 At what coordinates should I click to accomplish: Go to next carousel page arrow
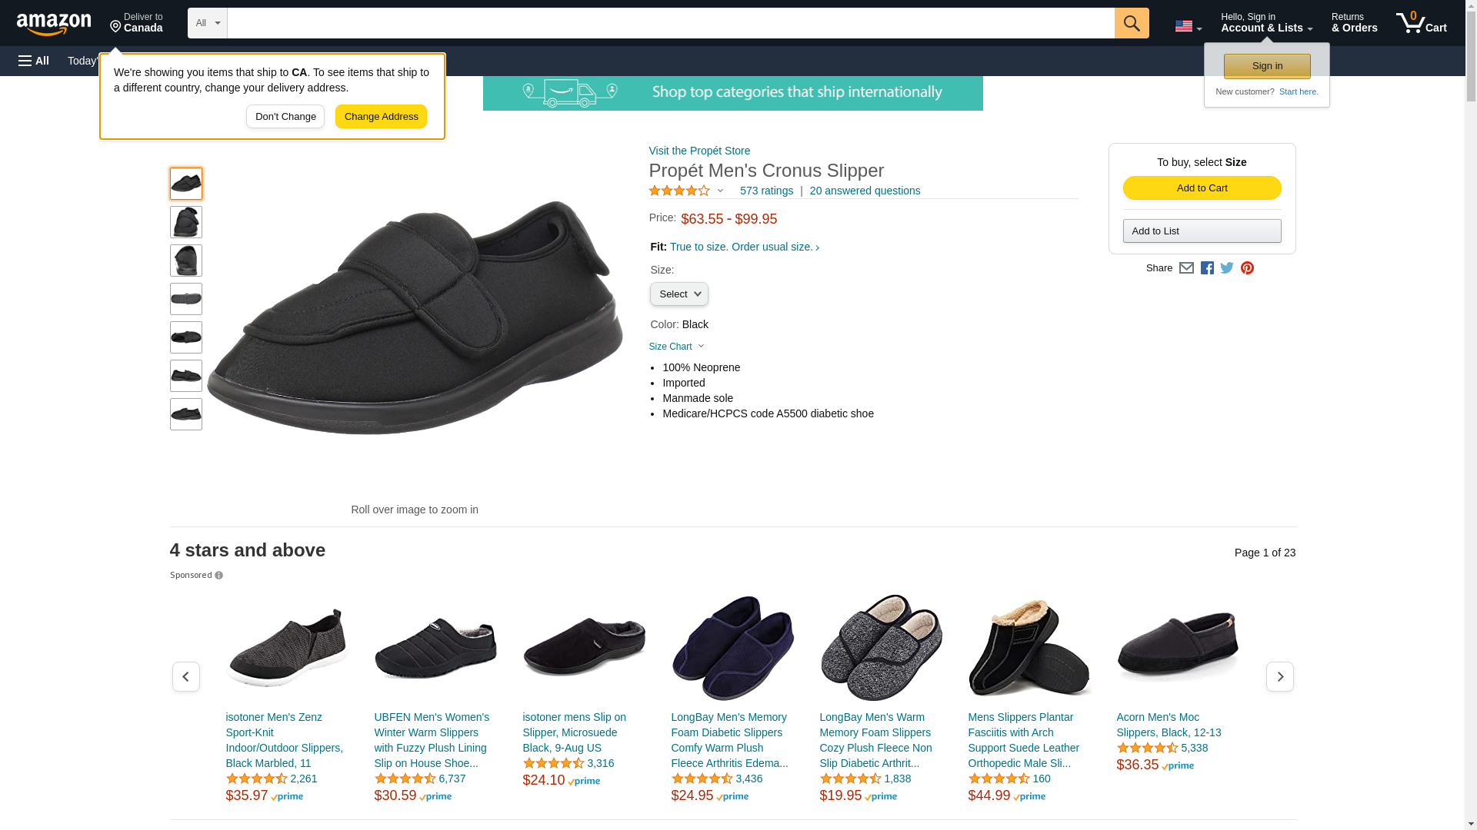[x=1280, y=676]
